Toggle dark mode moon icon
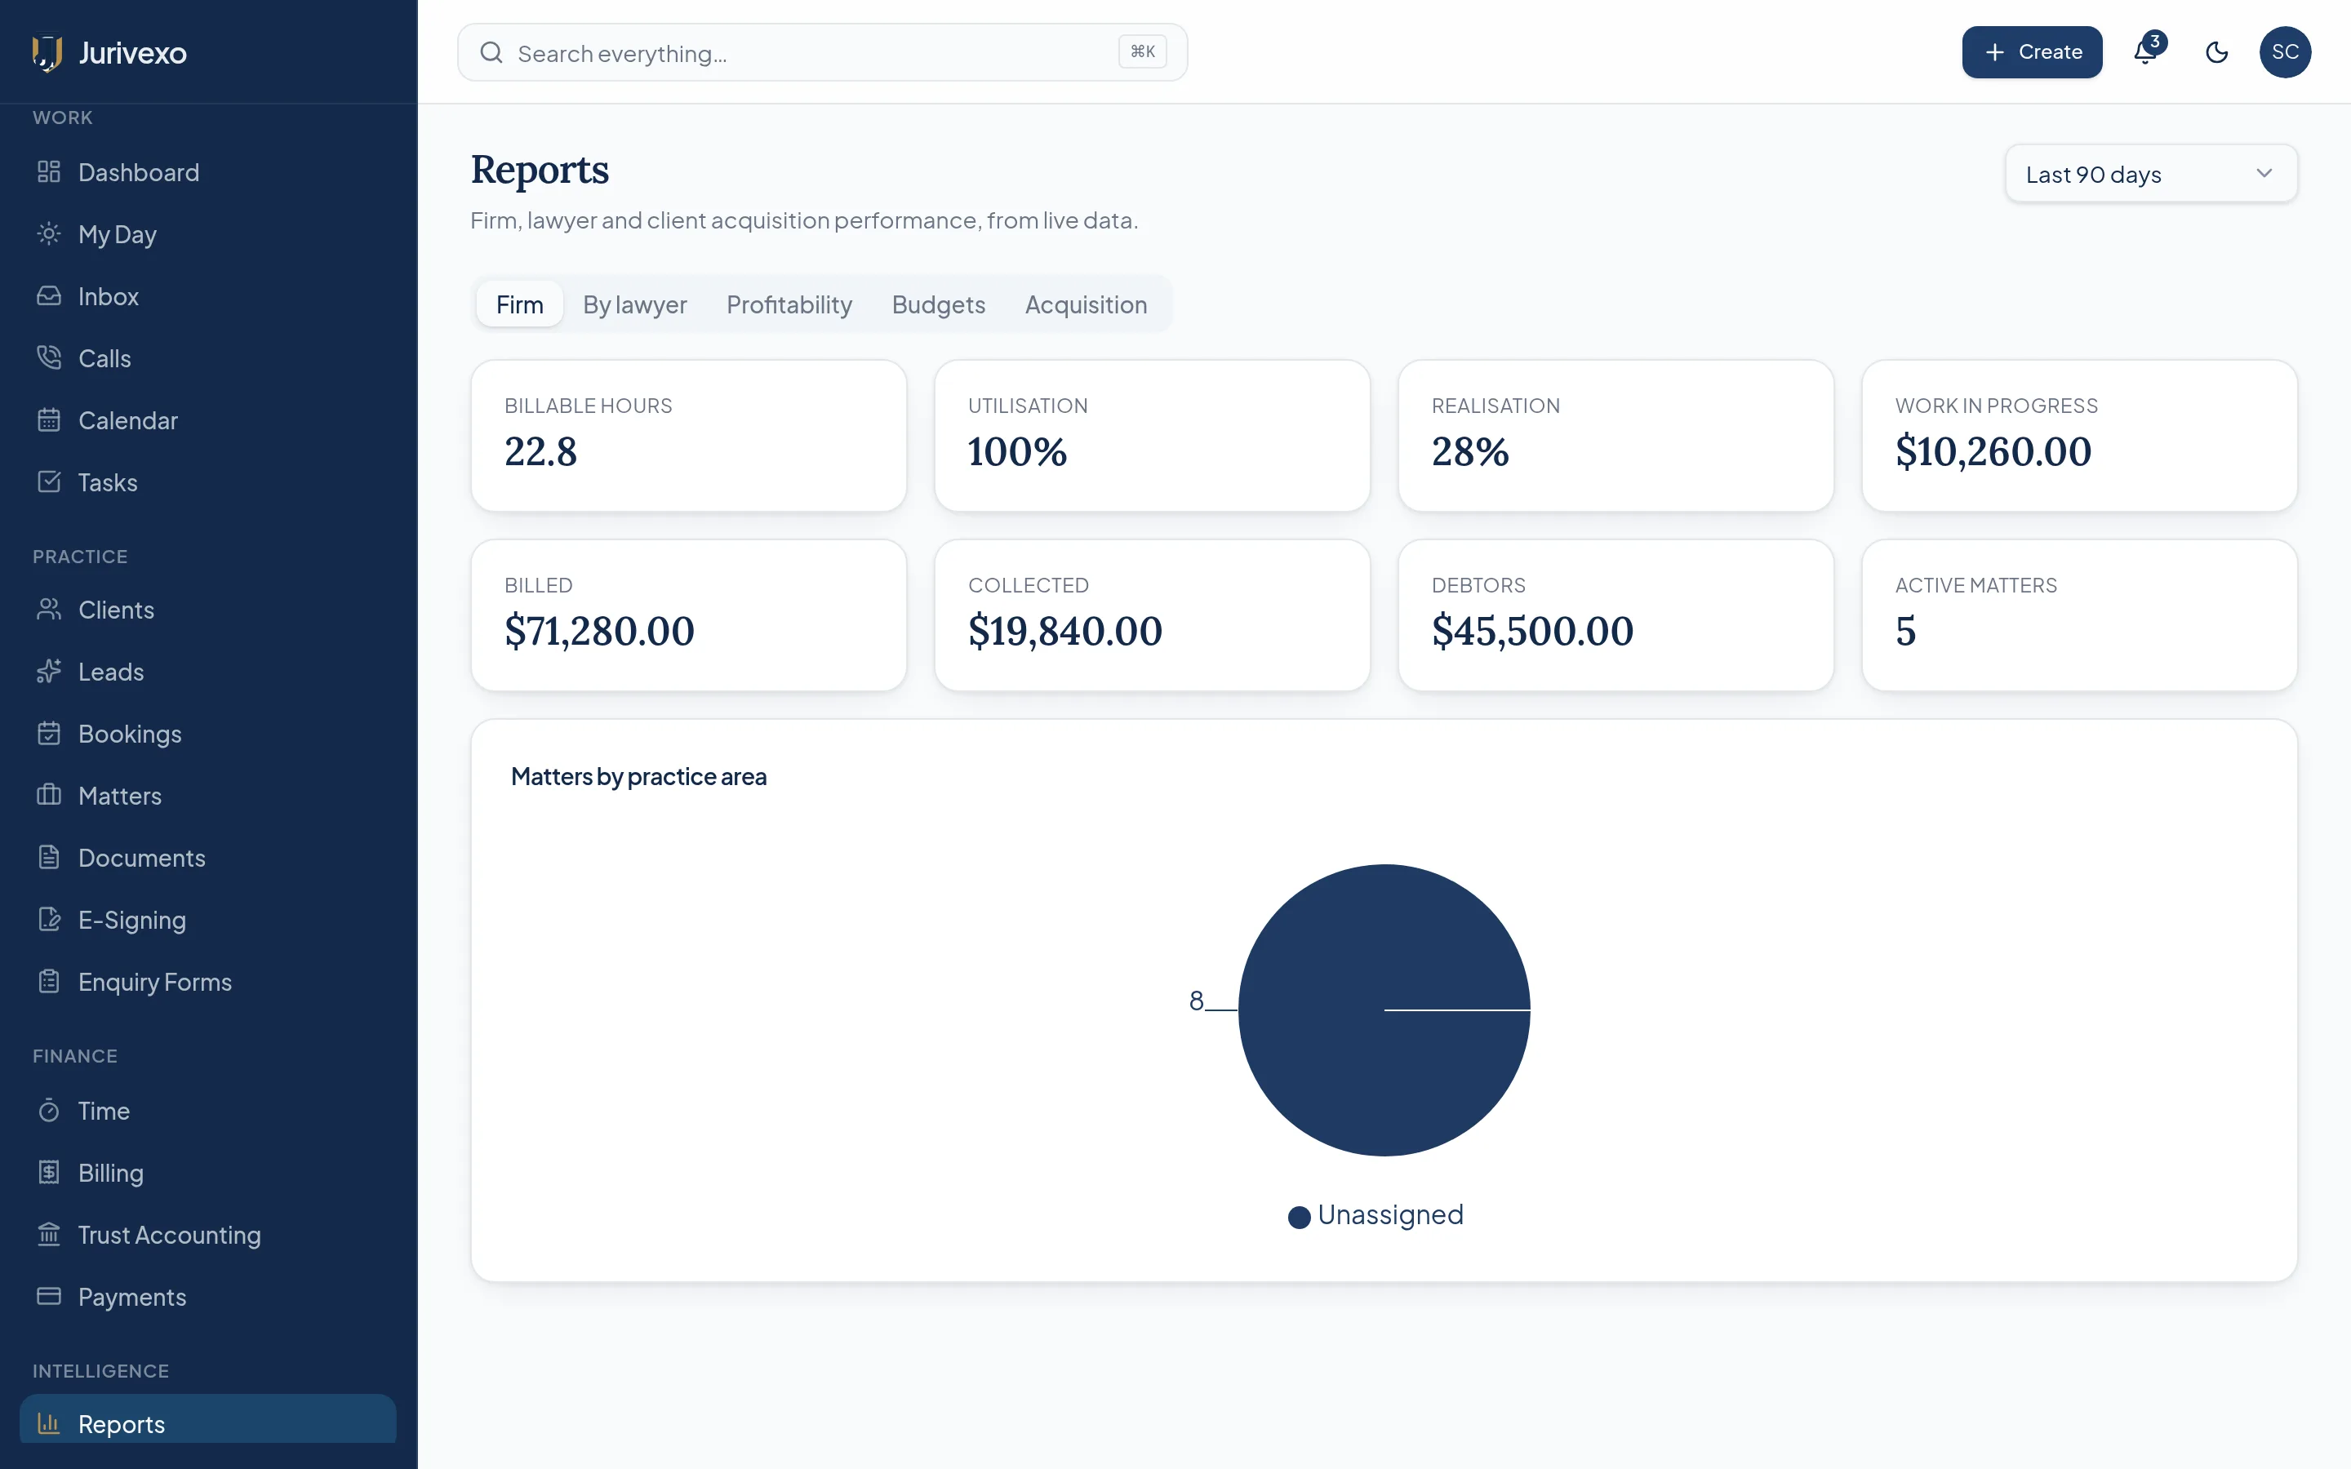 point(2217,52)
